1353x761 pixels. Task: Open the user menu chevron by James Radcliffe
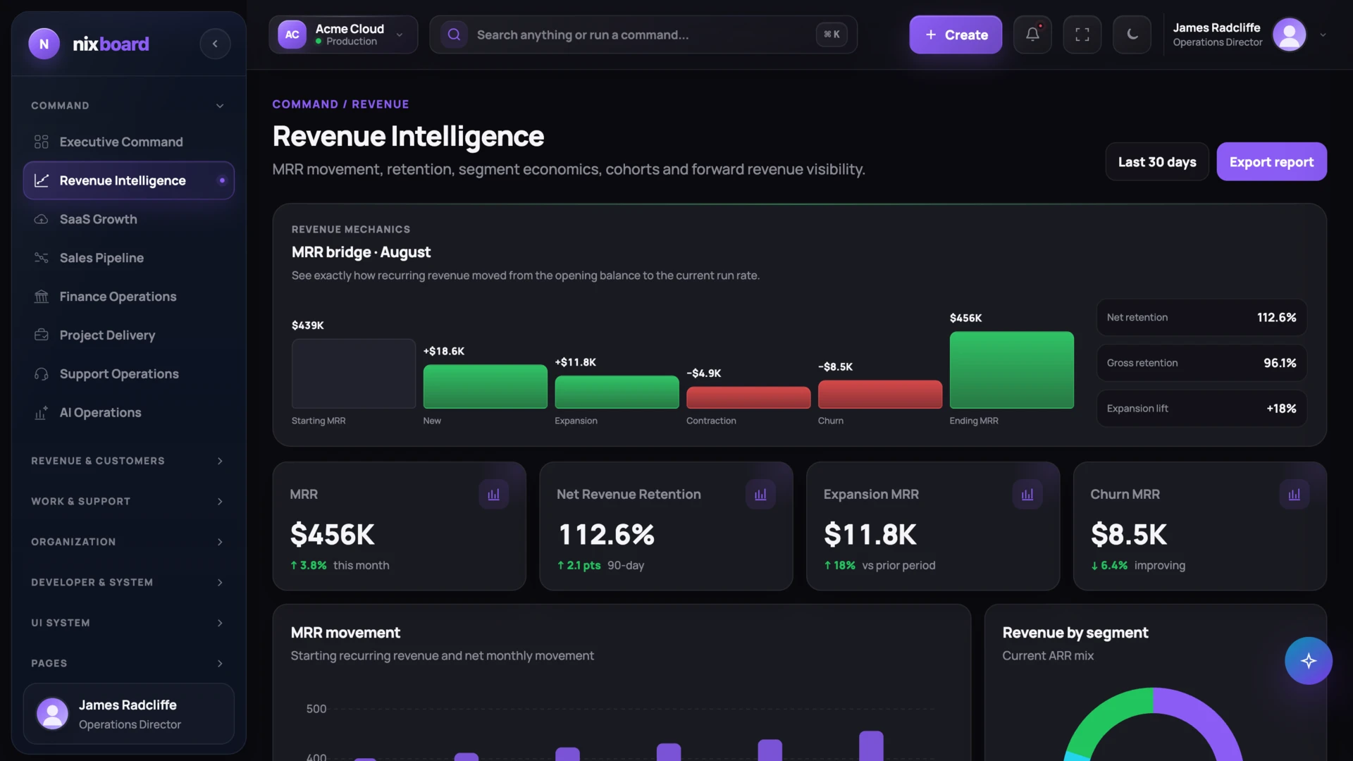tap(1323, 35)
